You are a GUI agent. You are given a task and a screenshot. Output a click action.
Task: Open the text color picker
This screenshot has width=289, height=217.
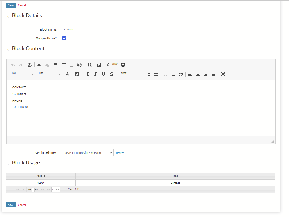point(68,74)
